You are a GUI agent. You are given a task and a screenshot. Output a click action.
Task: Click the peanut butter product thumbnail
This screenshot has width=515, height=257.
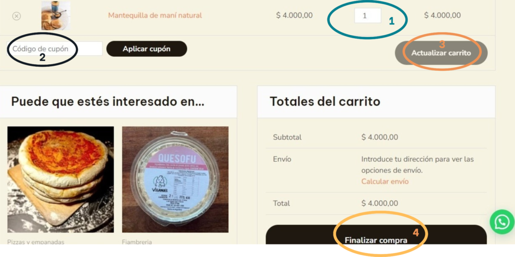[x=55, y=16]
